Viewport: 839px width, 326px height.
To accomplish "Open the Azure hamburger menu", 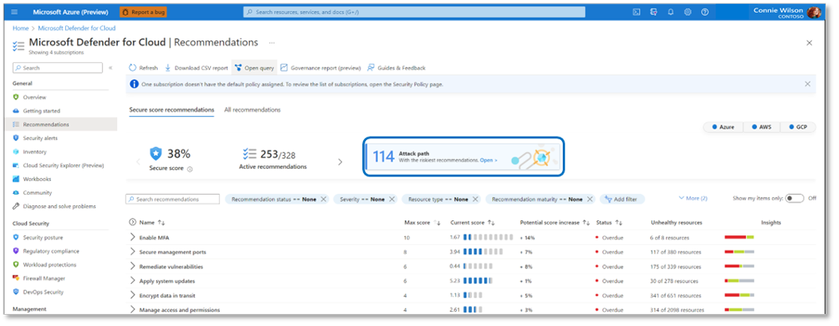I will tap(15, 13).
